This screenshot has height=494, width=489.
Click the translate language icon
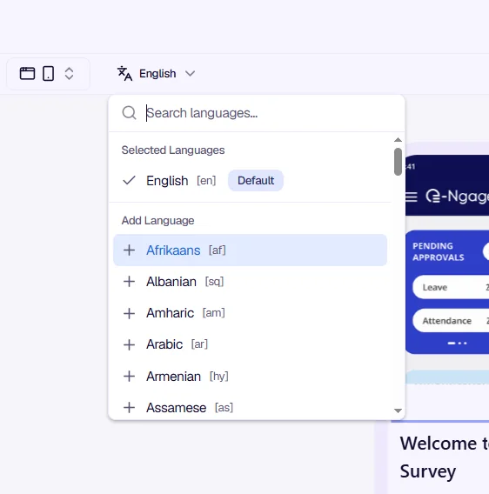[x=124, y=73]
